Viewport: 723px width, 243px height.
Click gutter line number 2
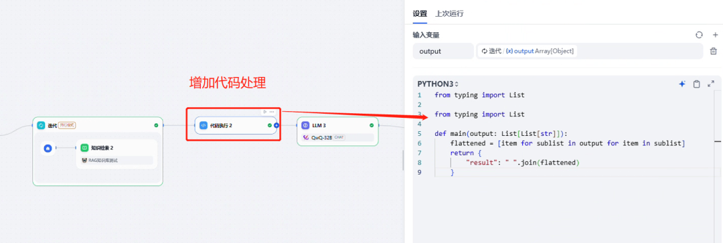pyautogui.click(x=419, y=104)
